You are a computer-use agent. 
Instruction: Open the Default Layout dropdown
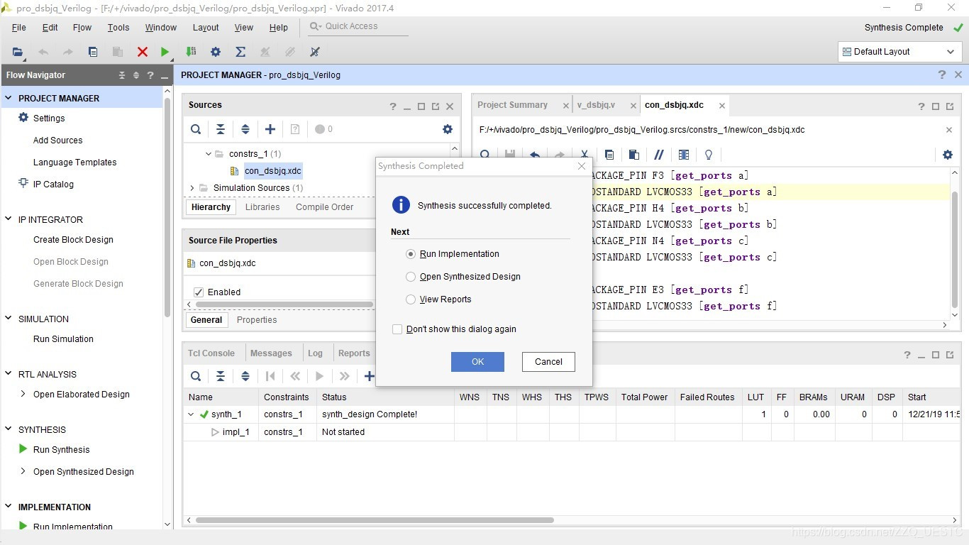pos(899,52)
